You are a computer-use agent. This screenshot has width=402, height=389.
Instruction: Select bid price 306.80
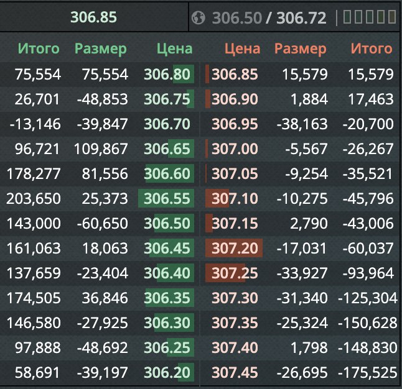(167, 75)
